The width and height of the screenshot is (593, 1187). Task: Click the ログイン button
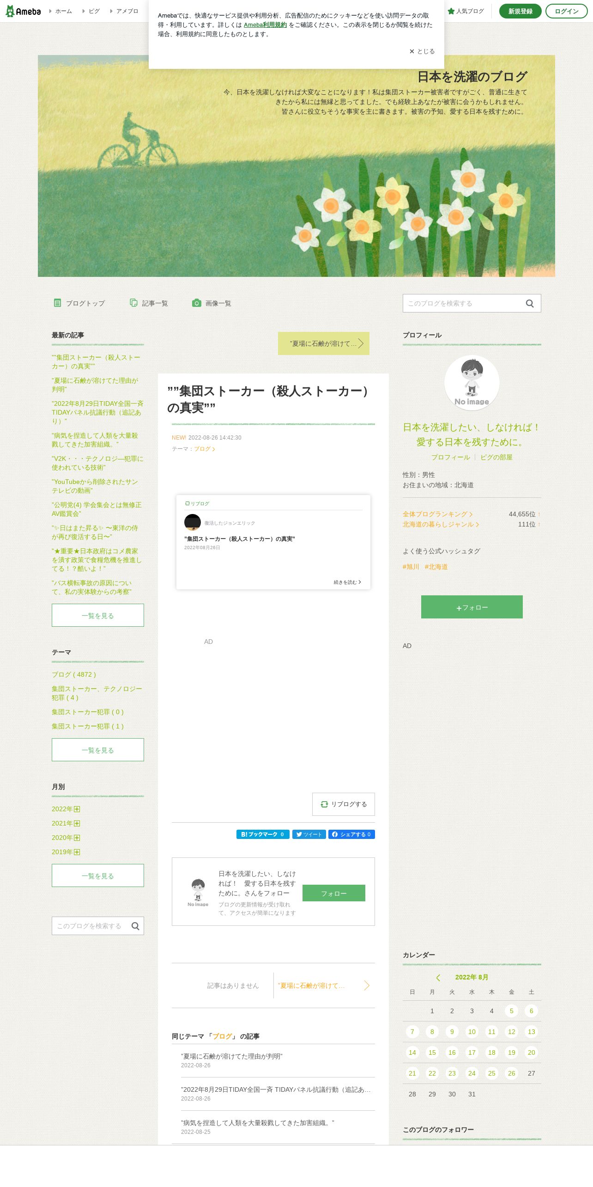[566, 11]
